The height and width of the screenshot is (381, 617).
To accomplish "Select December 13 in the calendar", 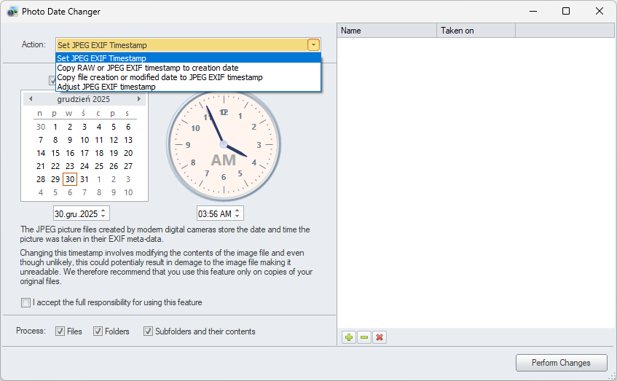I will click(x=128, y=140).
